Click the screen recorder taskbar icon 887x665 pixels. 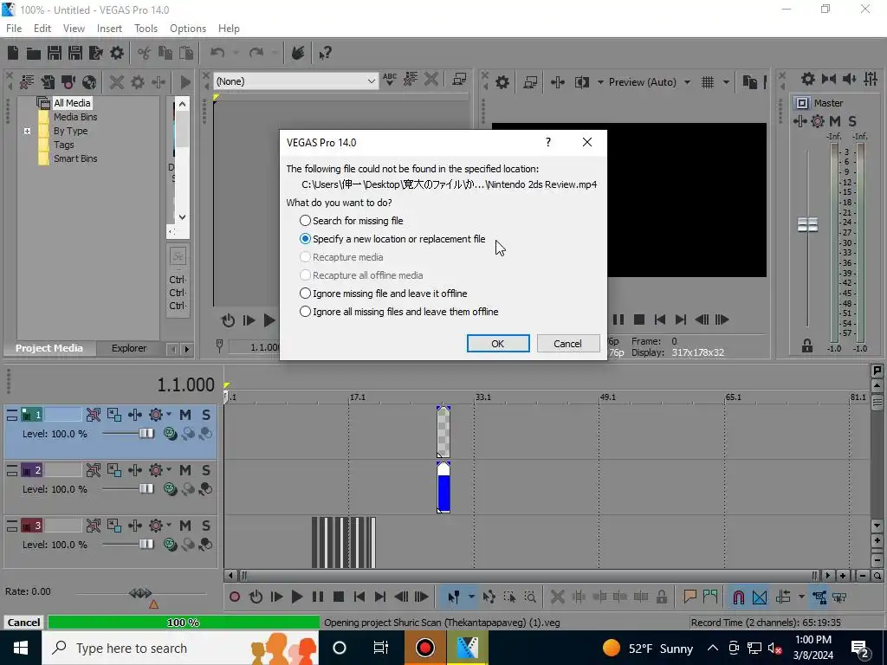coord(424,648)
